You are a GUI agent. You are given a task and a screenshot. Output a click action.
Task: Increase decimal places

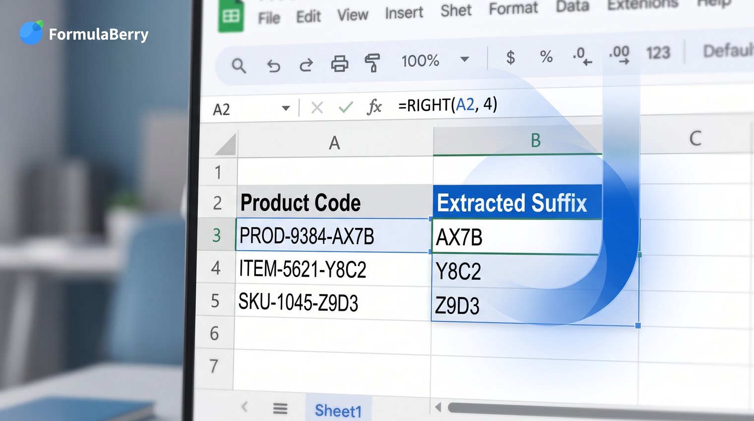coord(619,54)
